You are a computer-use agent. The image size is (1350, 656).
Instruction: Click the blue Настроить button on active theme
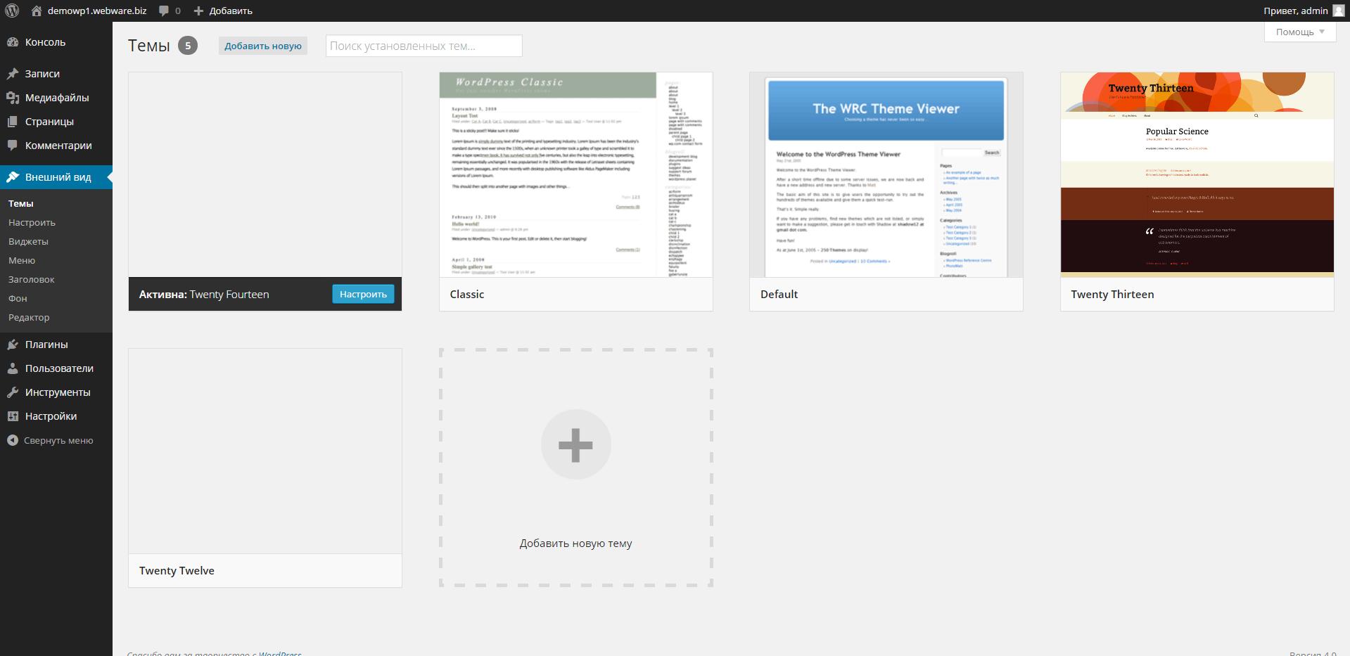pyautogui.click(x=363, y=294)
